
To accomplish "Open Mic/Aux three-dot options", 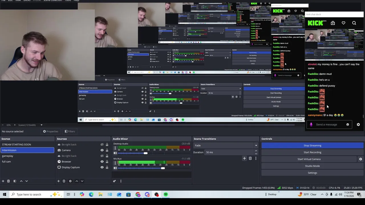I will point(115,163).
